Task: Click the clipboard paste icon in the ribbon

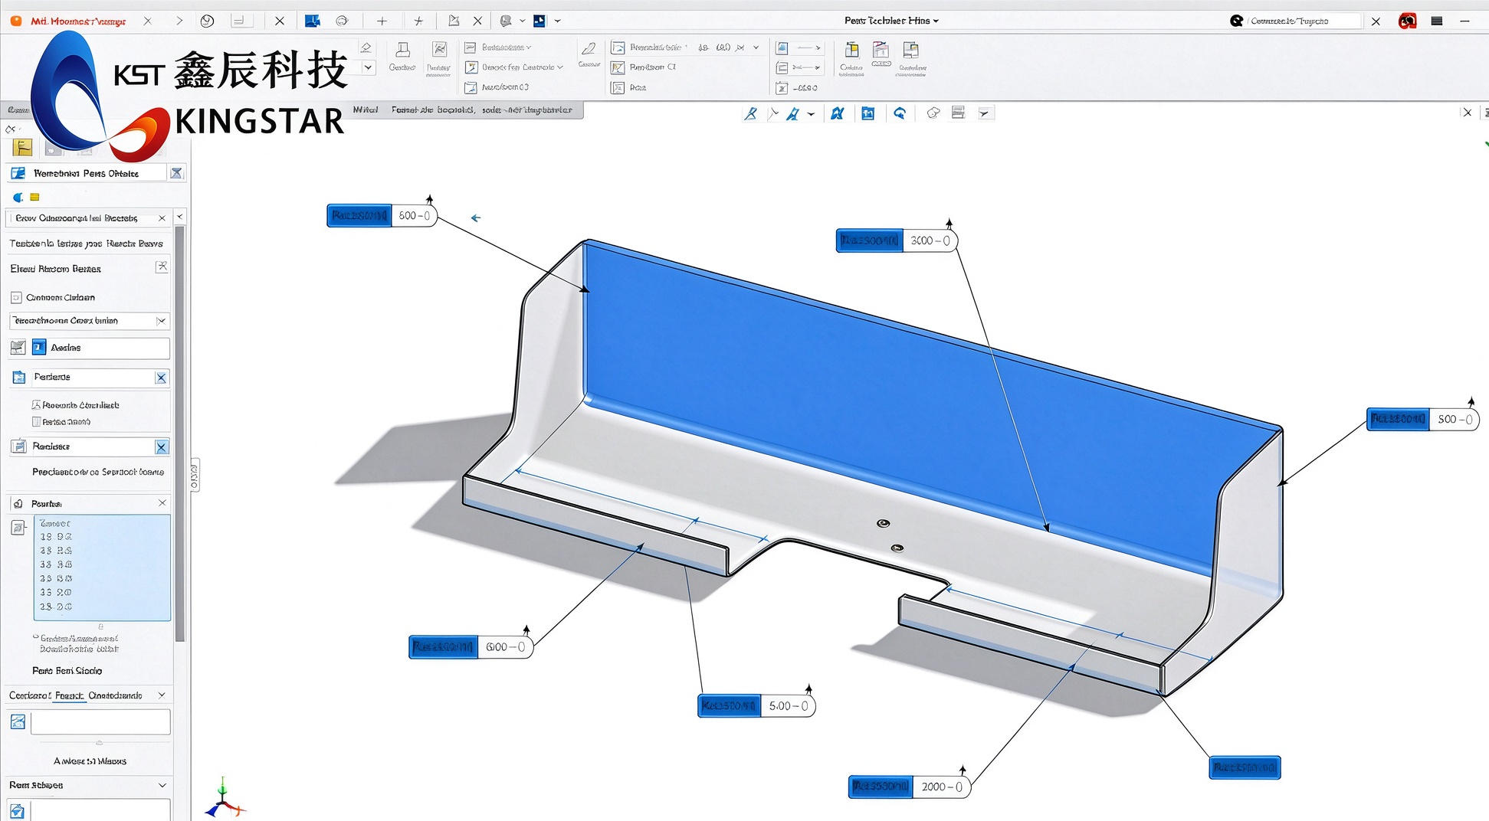Action: point(851,51)
